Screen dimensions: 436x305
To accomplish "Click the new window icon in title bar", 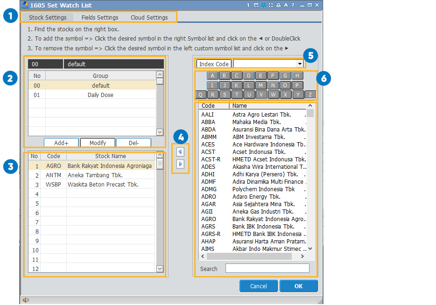I will 256,5.
